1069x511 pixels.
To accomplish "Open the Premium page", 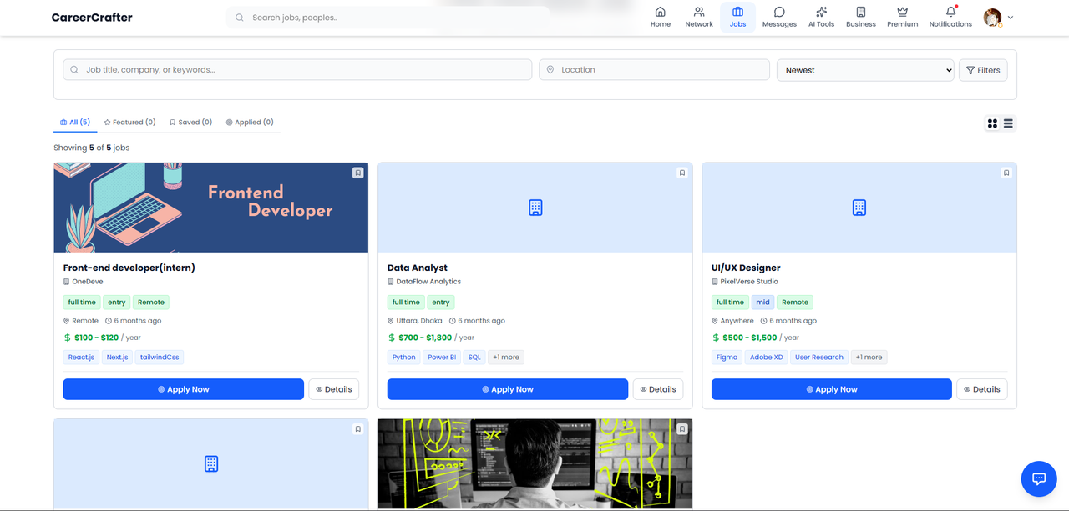I will [902, 17].
